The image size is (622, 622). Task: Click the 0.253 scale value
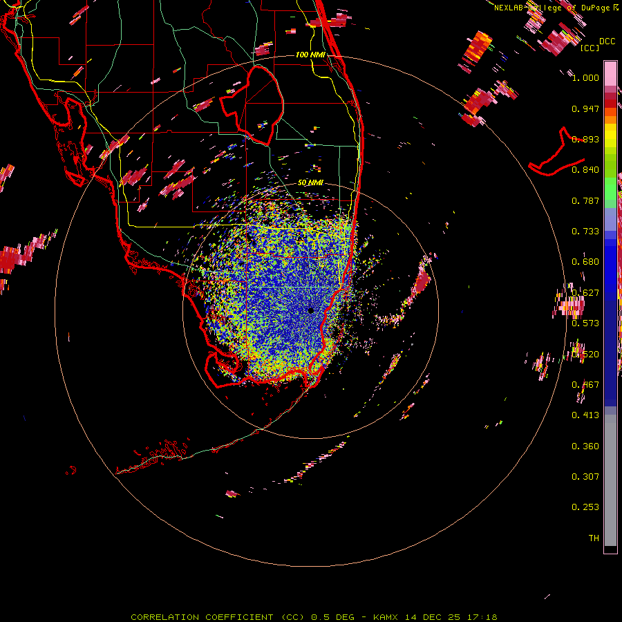(585, 507)
